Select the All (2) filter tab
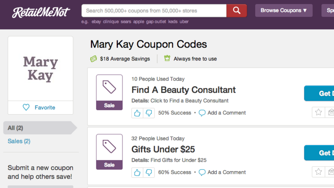The width and height of the screenshot is (334, 188). pyautogui.click(x=16, y=128)
